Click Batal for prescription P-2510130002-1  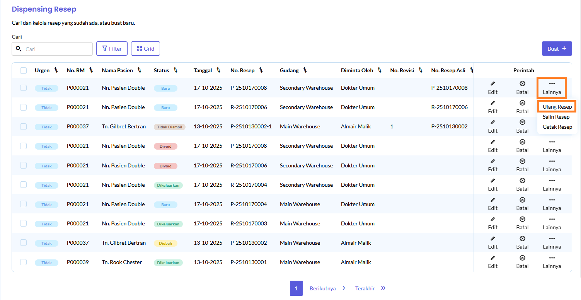click(x=522, y=126)
